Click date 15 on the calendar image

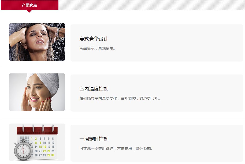click(40, 147)
